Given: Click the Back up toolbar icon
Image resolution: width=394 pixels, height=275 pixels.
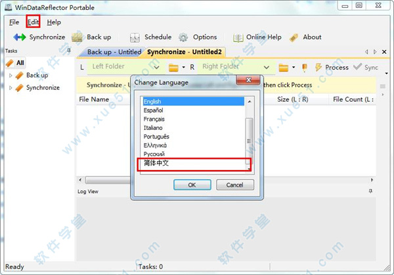Looking at the screenshot, I should (77, 37).
